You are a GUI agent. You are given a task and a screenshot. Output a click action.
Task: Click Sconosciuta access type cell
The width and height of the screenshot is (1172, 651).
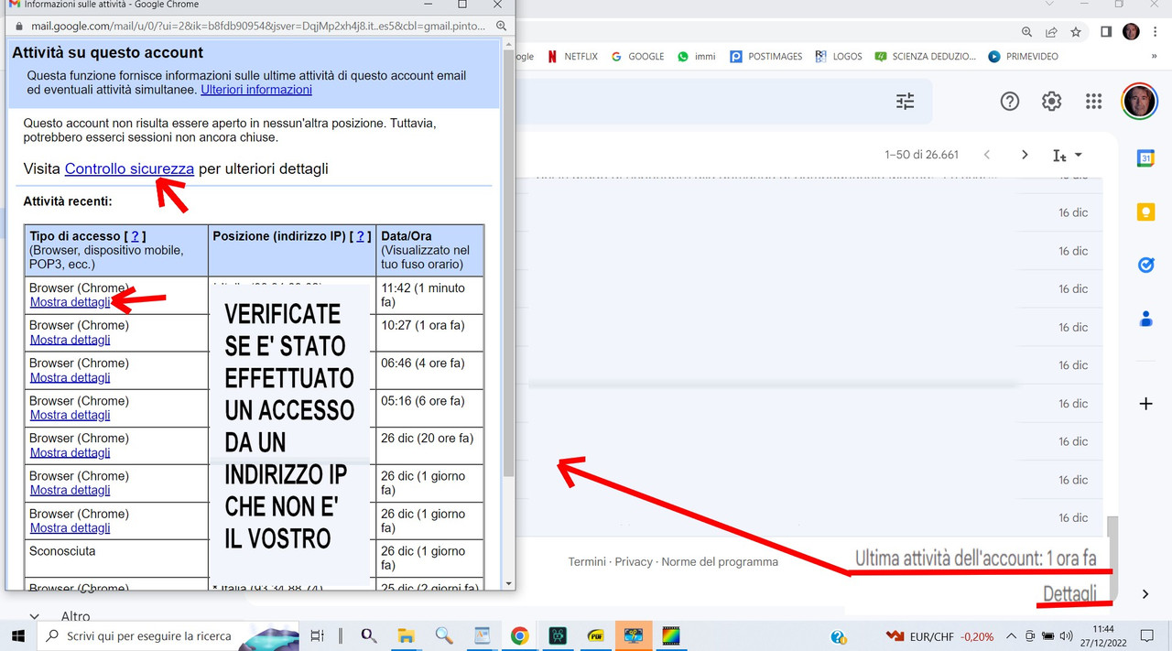(x=116, y=558)
